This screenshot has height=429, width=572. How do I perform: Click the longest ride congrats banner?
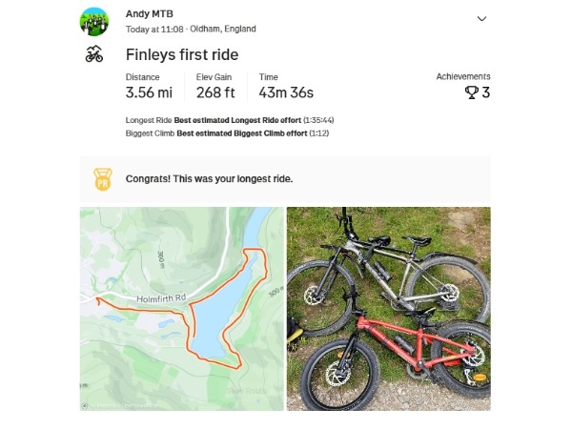pyautogui.click(x=285, y=179)
